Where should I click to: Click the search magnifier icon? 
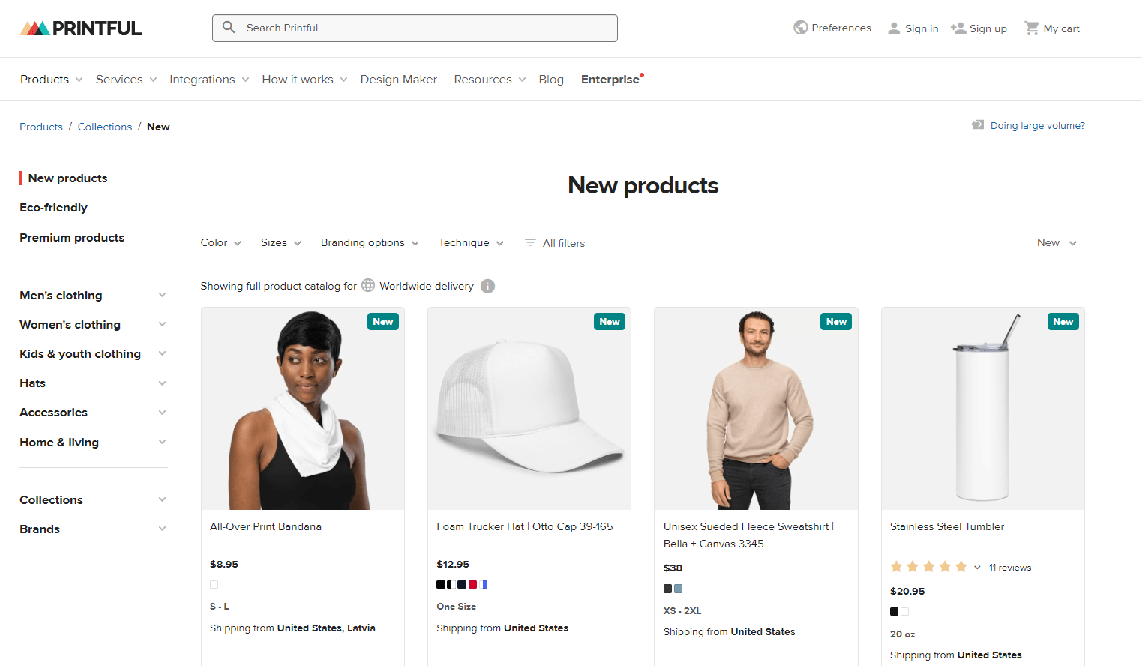point(229,28)
